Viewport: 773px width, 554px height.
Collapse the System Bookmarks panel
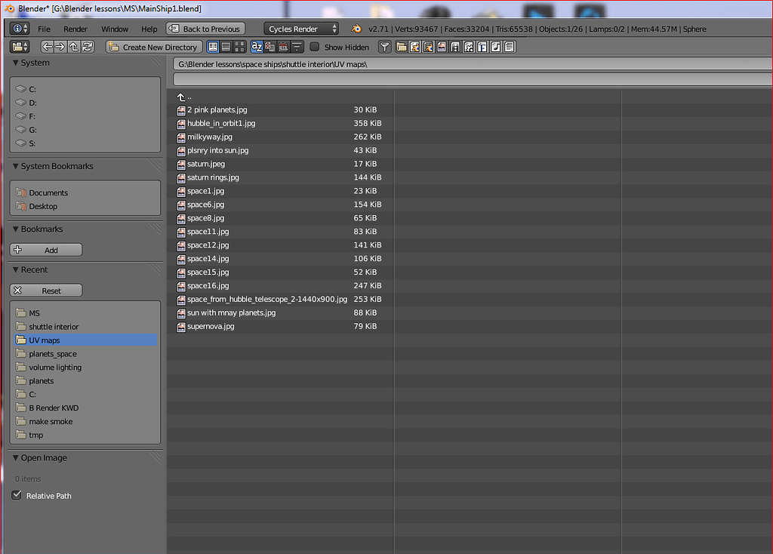(16, 166)
